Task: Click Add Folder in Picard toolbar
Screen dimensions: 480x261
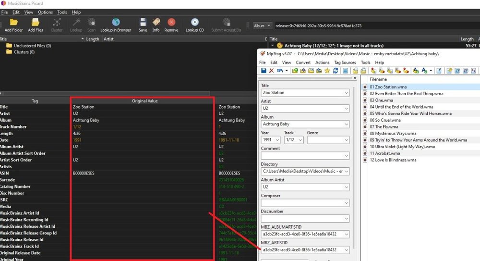Action: click(x=14, y=25)
